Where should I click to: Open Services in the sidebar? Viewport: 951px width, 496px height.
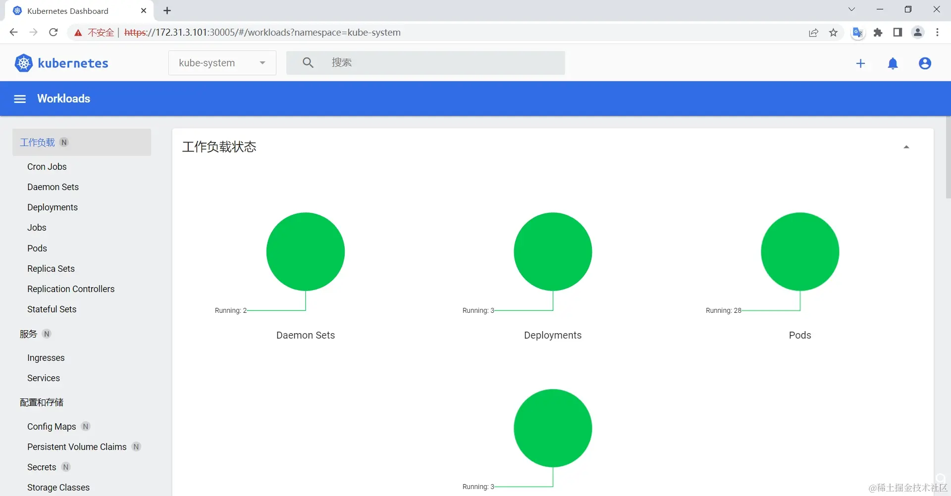(x=44, y=378)
